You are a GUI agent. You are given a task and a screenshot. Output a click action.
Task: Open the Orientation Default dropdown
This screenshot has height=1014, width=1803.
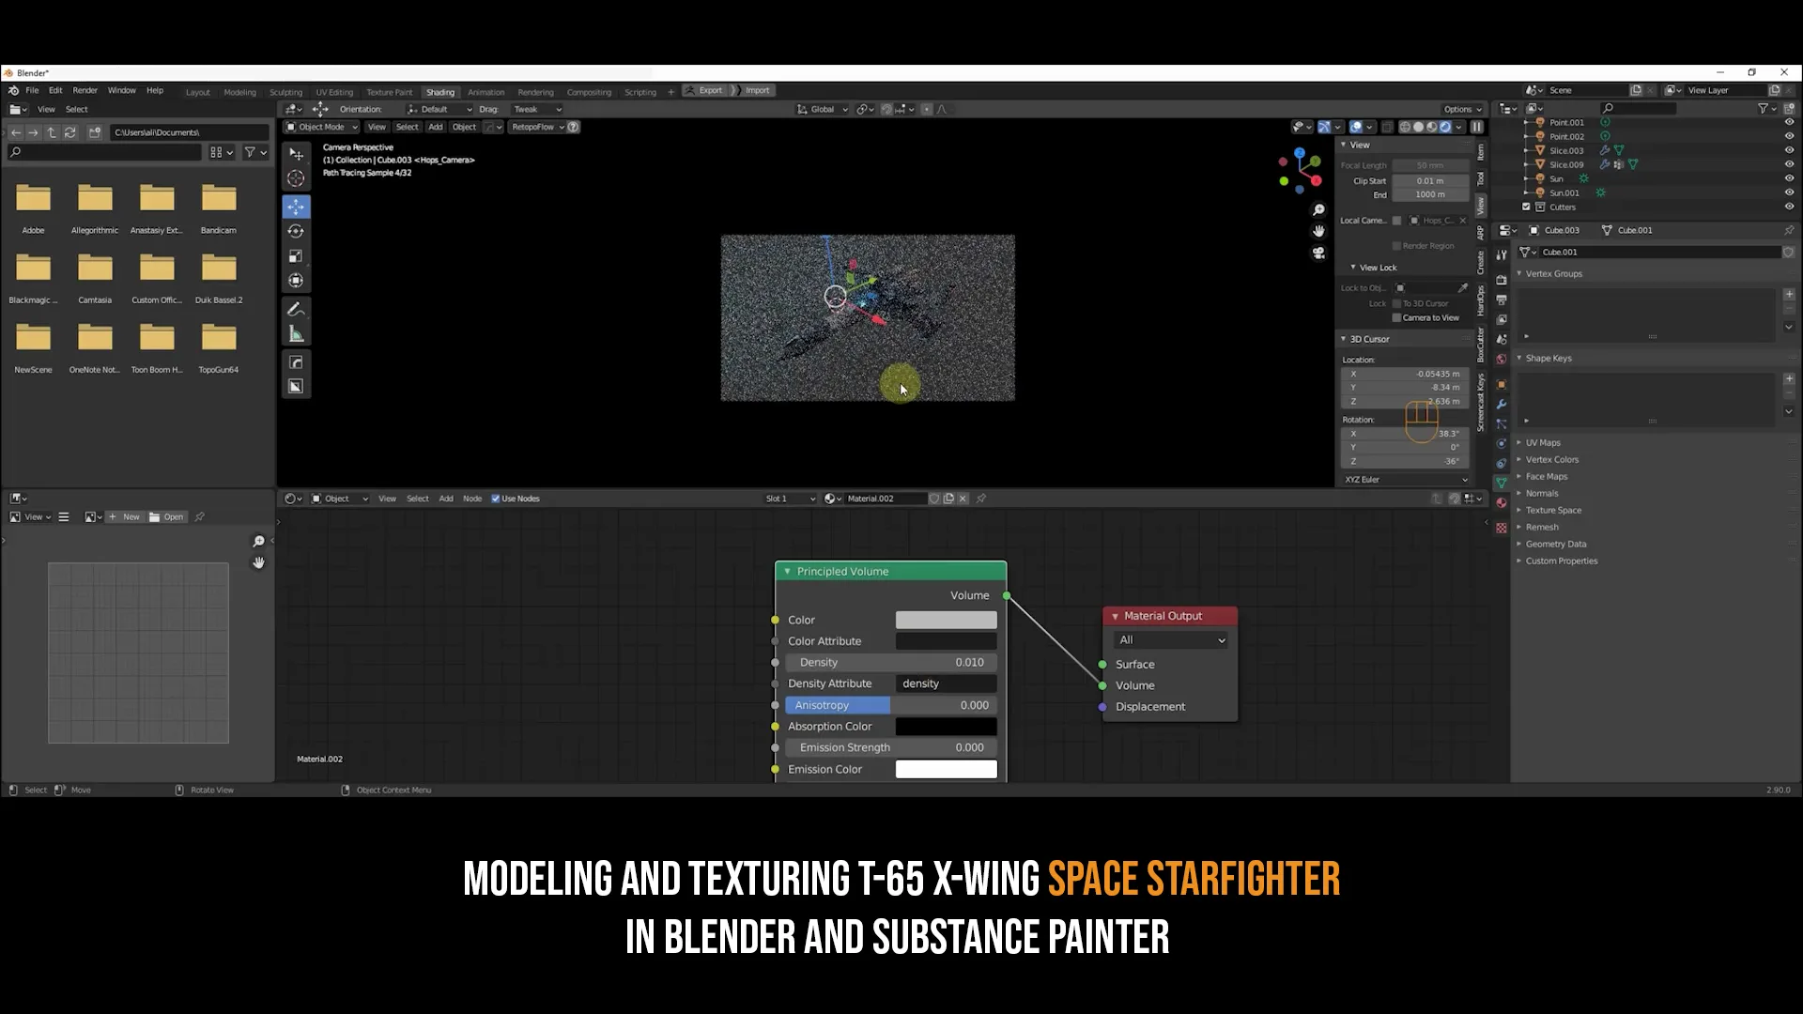click(439, 109)
